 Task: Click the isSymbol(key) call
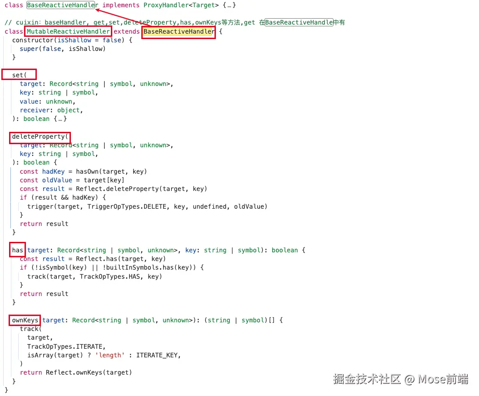(63, 268)
